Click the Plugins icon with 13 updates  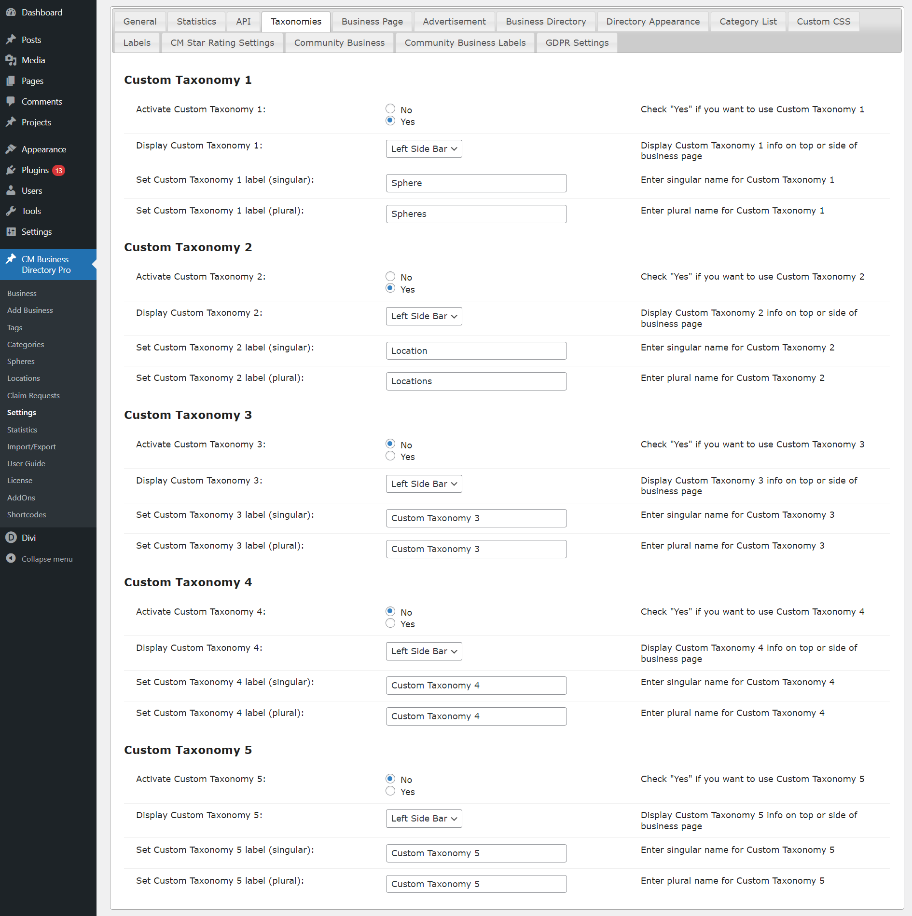pyautogui.click(x=11, y=170)
